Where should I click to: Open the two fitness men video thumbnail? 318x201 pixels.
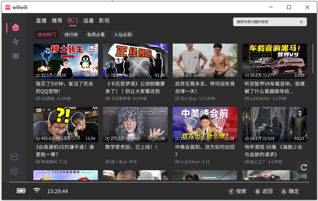point(205,61)
